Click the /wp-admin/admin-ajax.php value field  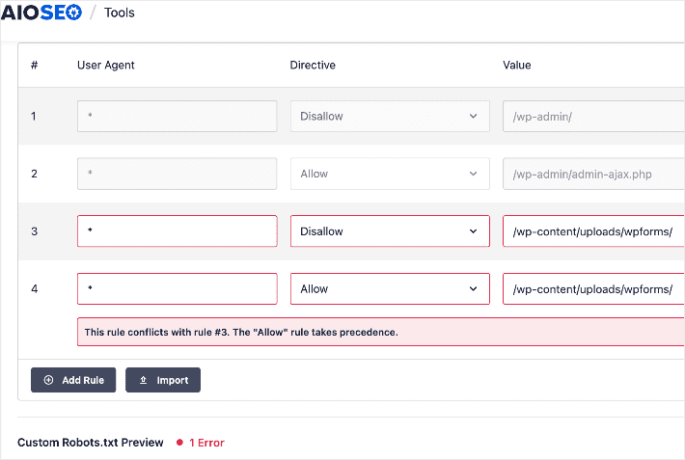point(593,174)
